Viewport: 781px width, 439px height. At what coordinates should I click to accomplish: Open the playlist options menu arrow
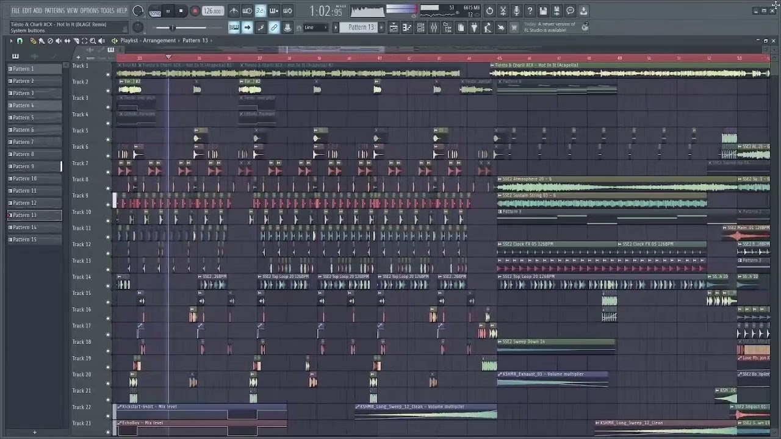tap(10, 41)
